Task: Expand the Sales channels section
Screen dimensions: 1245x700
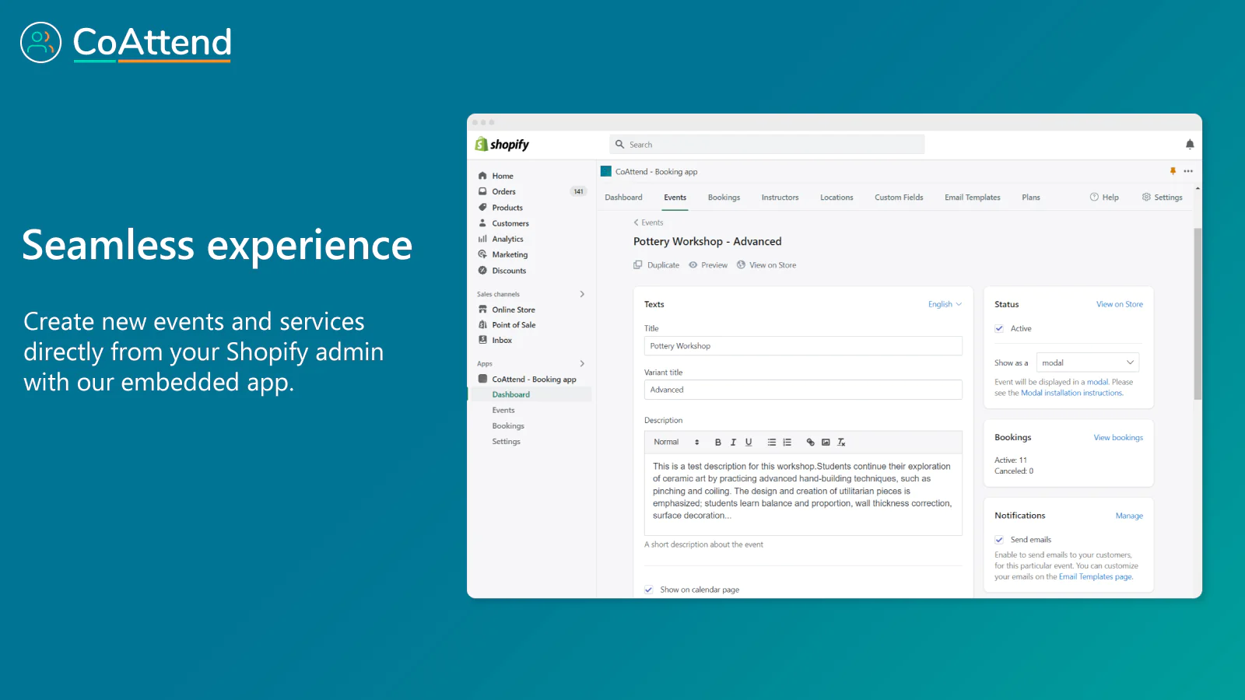Action: pos(582,294)
